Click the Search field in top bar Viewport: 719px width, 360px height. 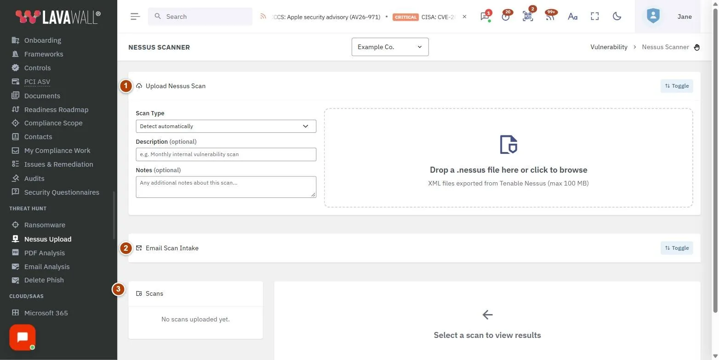(200, 17)
